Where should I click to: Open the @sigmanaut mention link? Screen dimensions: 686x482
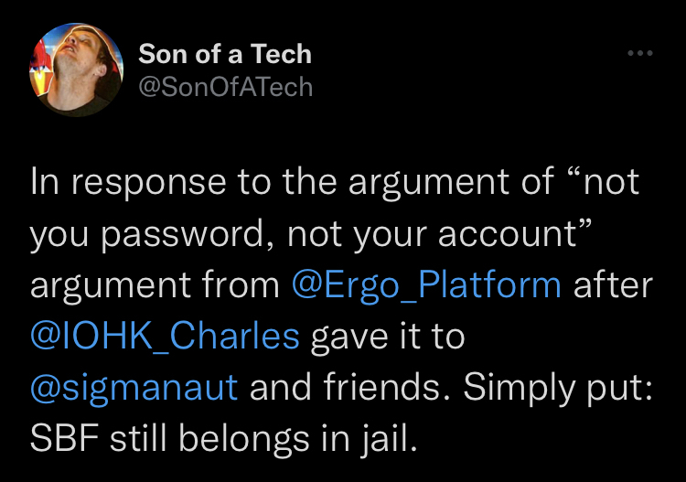(x=134, y=388)
